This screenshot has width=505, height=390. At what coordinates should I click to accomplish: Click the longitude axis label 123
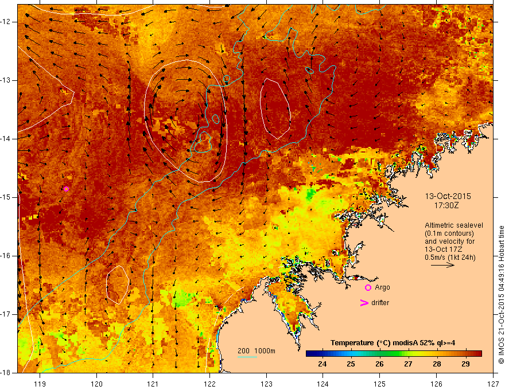click(267, 384)
